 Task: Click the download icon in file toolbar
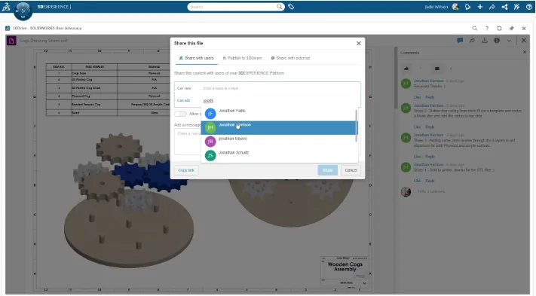(x=485, y=41)
